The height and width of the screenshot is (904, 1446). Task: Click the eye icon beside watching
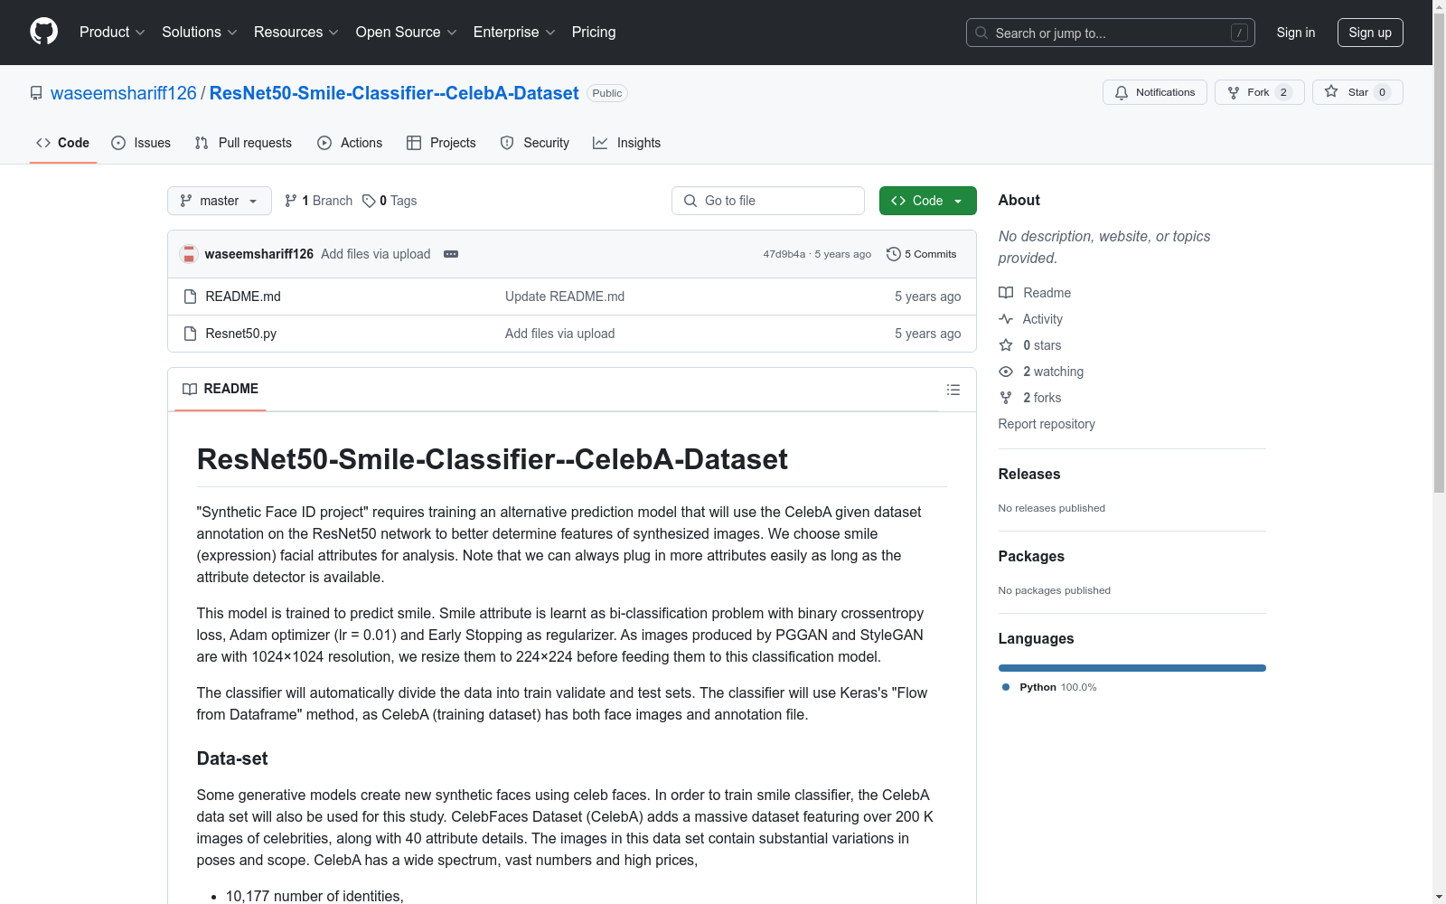[x=1006, y=372]
